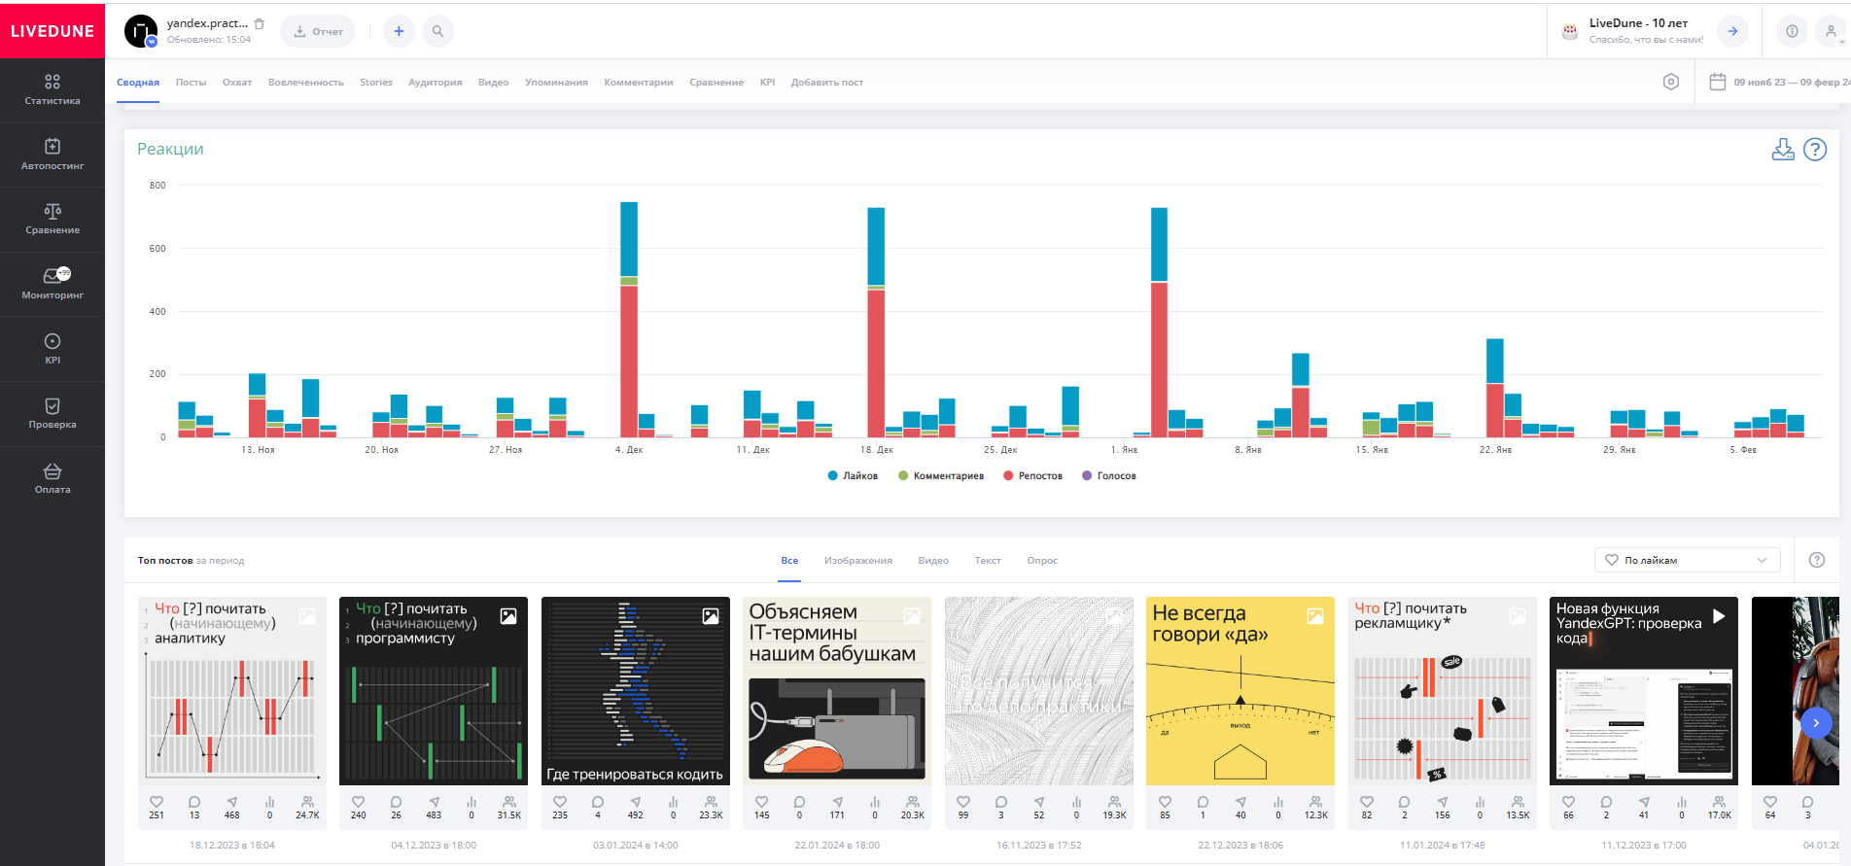Open the Оплата sidebar section
Image resolution: width=1851 pixels, height=866 pixels.
click(x=52, y=479)
